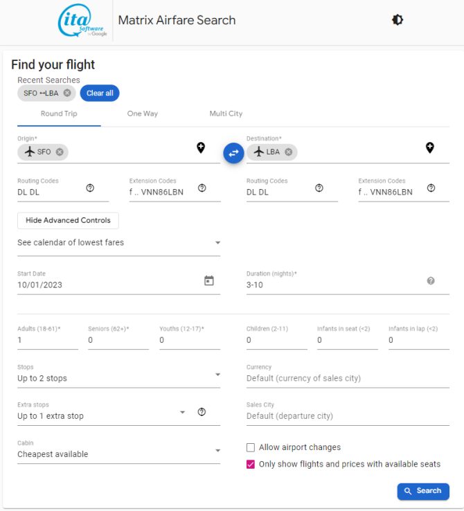Expand the calendar of lowest fares dropdown

pos(119,243)
